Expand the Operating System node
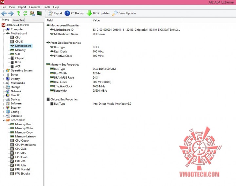 tap(4, 71)
